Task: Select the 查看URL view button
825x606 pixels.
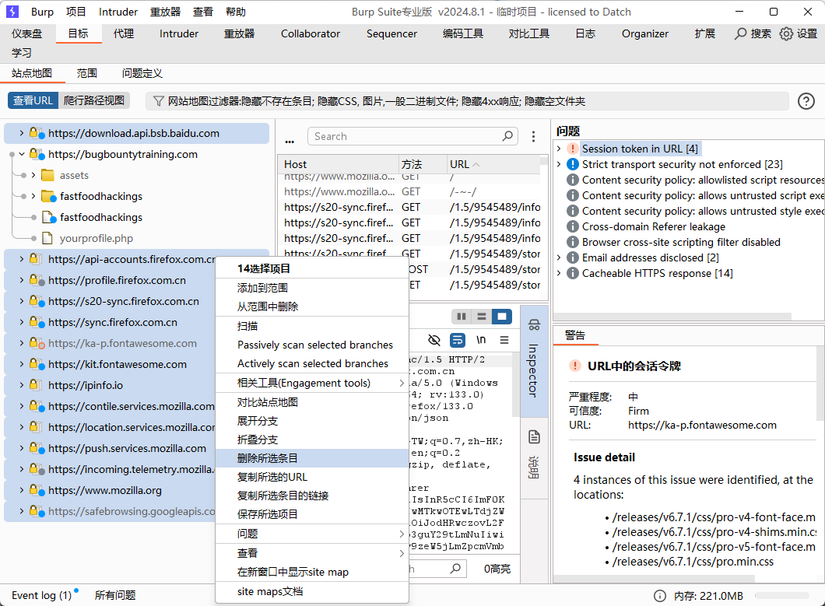Action: coord(33,100)
